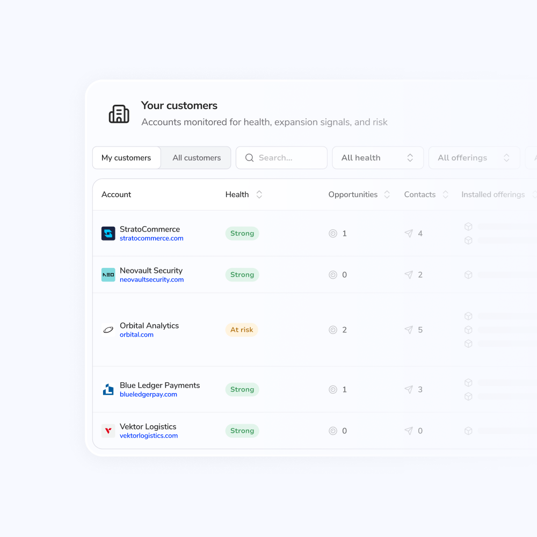Click Blue Ledger Payments account name
This screenshot has width=537, height=537.
point(159,385)
